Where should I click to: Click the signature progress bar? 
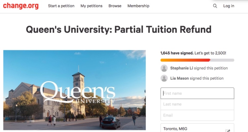click(197, 60)
